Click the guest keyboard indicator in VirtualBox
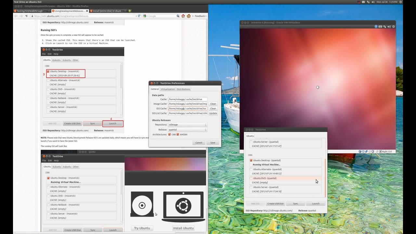The height and width of the screenshot is (234, 416). click(380, 27)
